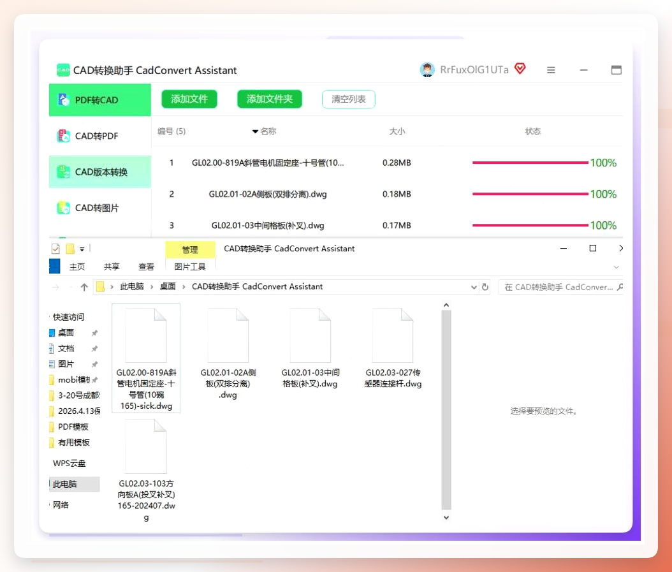This screenshot has height=572, width=672.
Task: Click the CAD版本转换 sidebar icon
Action: click(63, 172)
